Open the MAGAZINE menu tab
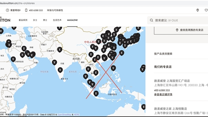208x117 pixels. (x=72, y=20)
